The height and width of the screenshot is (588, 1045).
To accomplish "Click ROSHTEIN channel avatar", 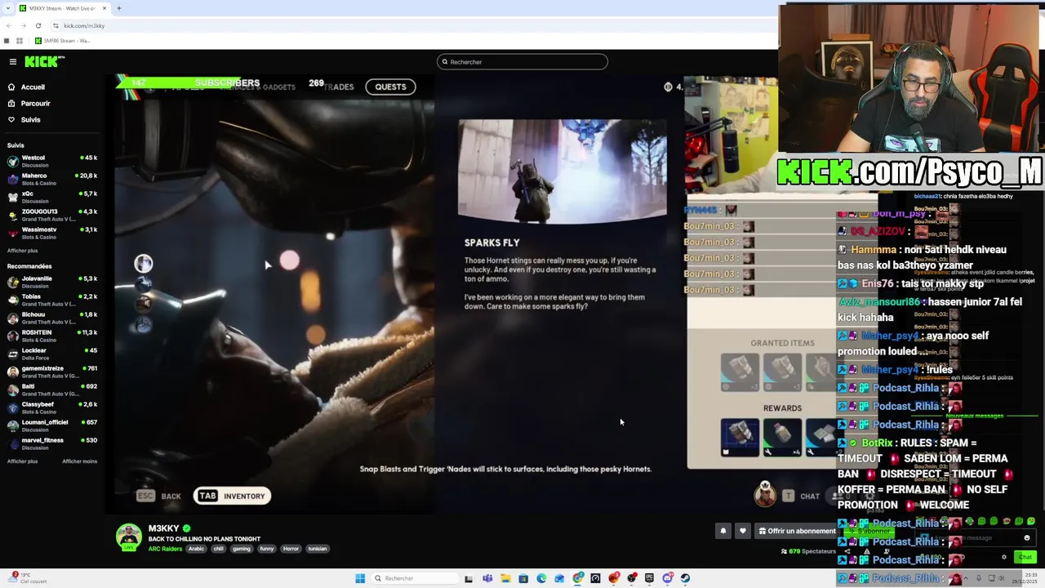I will coord(13,336).
